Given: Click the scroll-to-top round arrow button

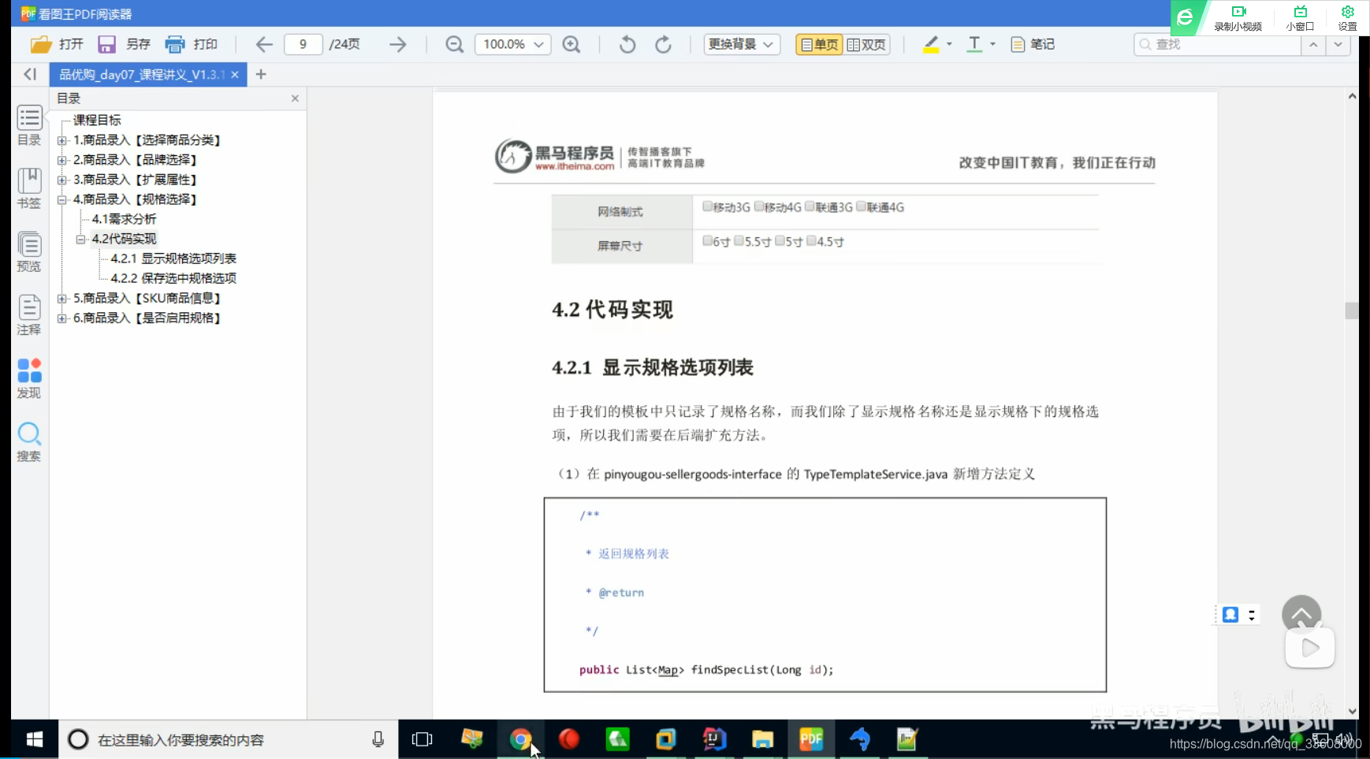Looking at the screenshot, I should coord(1301,614).
